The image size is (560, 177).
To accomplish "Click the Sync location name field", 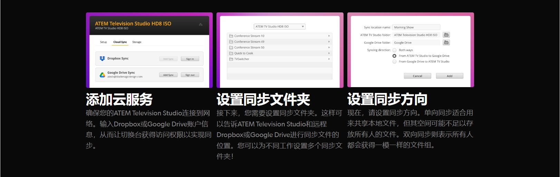I will [x=416, y=27].
